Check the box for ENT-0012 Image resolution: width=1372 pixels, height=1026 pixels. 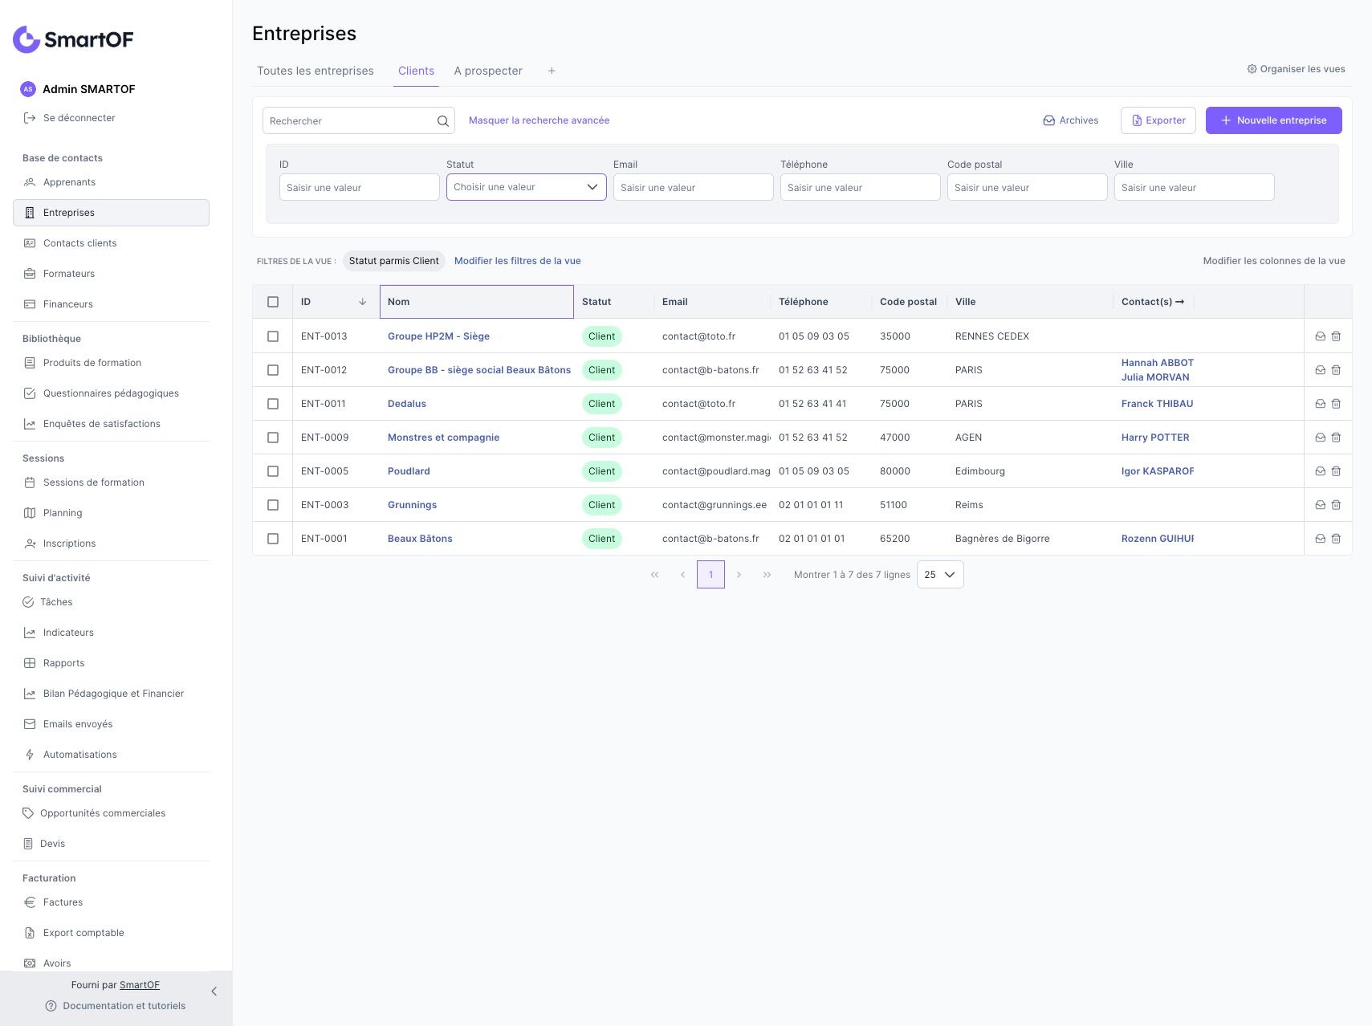pos(273,370)
